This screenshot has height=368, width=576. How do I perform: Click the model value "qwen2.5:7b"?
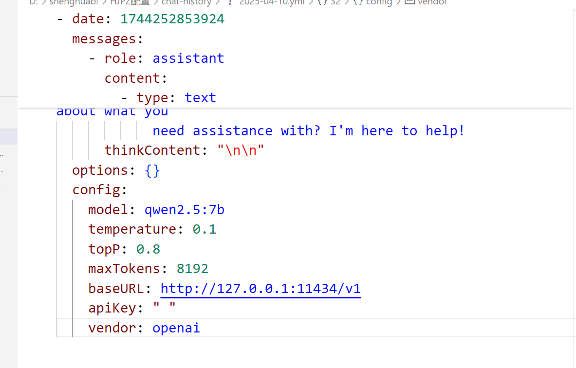pyautogui.click(x=185, y=210)
